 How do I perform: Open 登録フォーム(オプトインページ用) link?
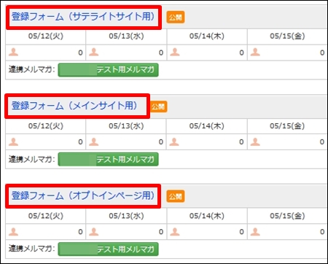83,195
